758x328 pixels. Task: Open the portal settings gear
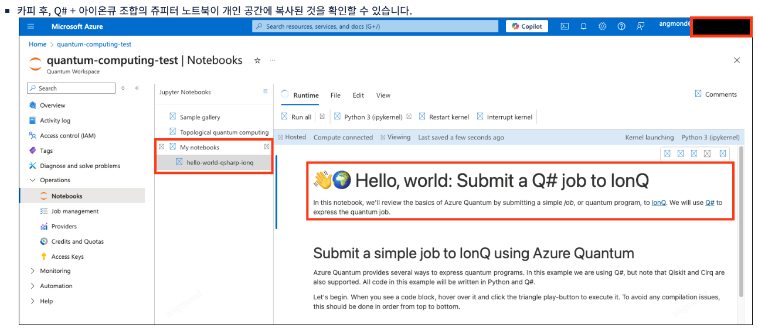(602, 26)
